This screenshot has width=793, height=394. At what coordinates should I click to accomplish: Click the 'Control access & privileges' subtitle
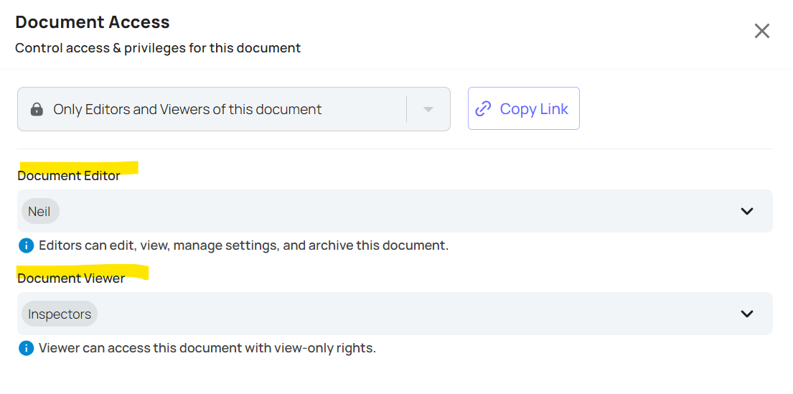point(158,49)
